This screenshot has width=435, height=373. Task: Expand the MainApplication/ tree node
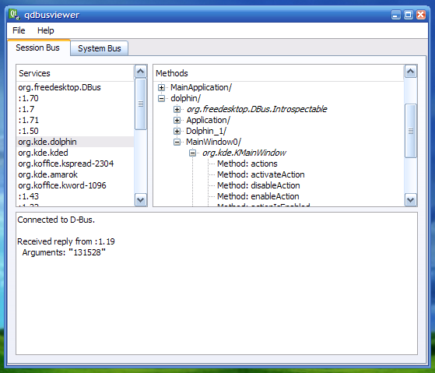tap(161, 87)
